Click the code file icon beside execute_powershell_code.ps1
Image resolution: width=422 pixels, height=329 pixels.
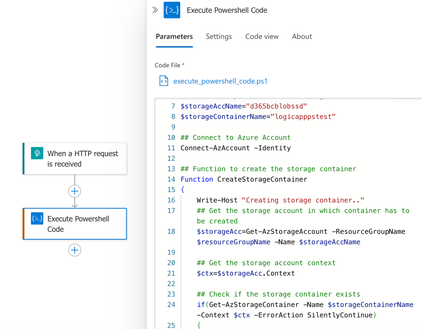tap(164, 81)
